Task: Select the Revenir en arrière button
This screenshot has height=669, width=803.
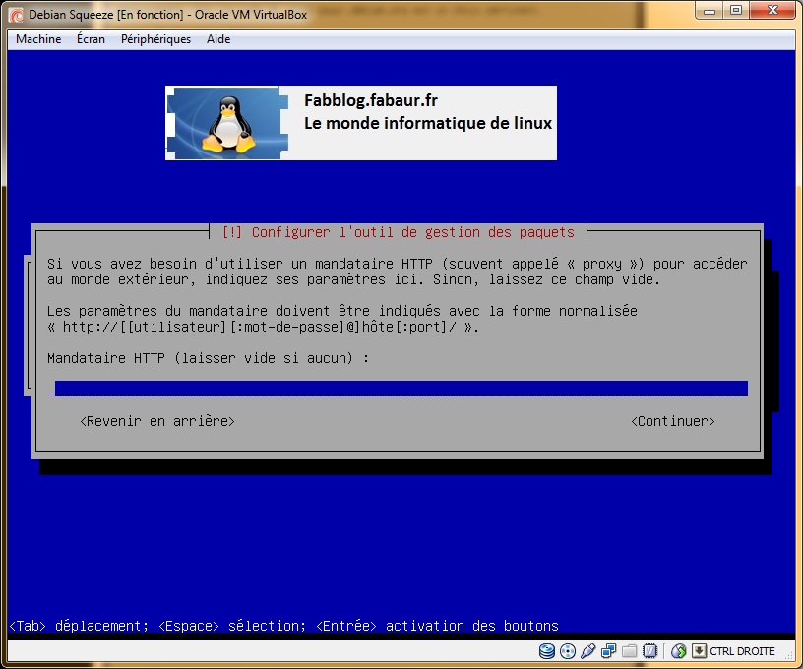Action: pyautogui.click(x=157, y=421)
